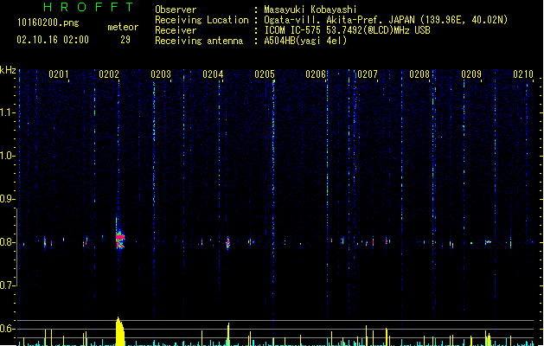This screenshot has width=544, height=346.
Task: Click the Receiving antenna field label
Action: pyautogui.click(x=199, y=41)
